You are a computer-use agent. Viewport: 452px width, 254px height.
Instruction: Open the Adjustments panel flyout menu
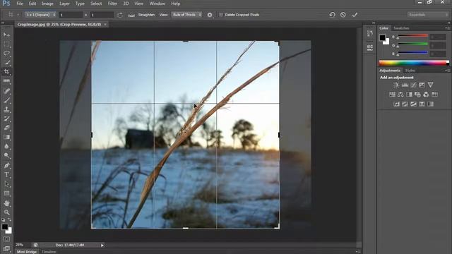(x=447, y=71)
